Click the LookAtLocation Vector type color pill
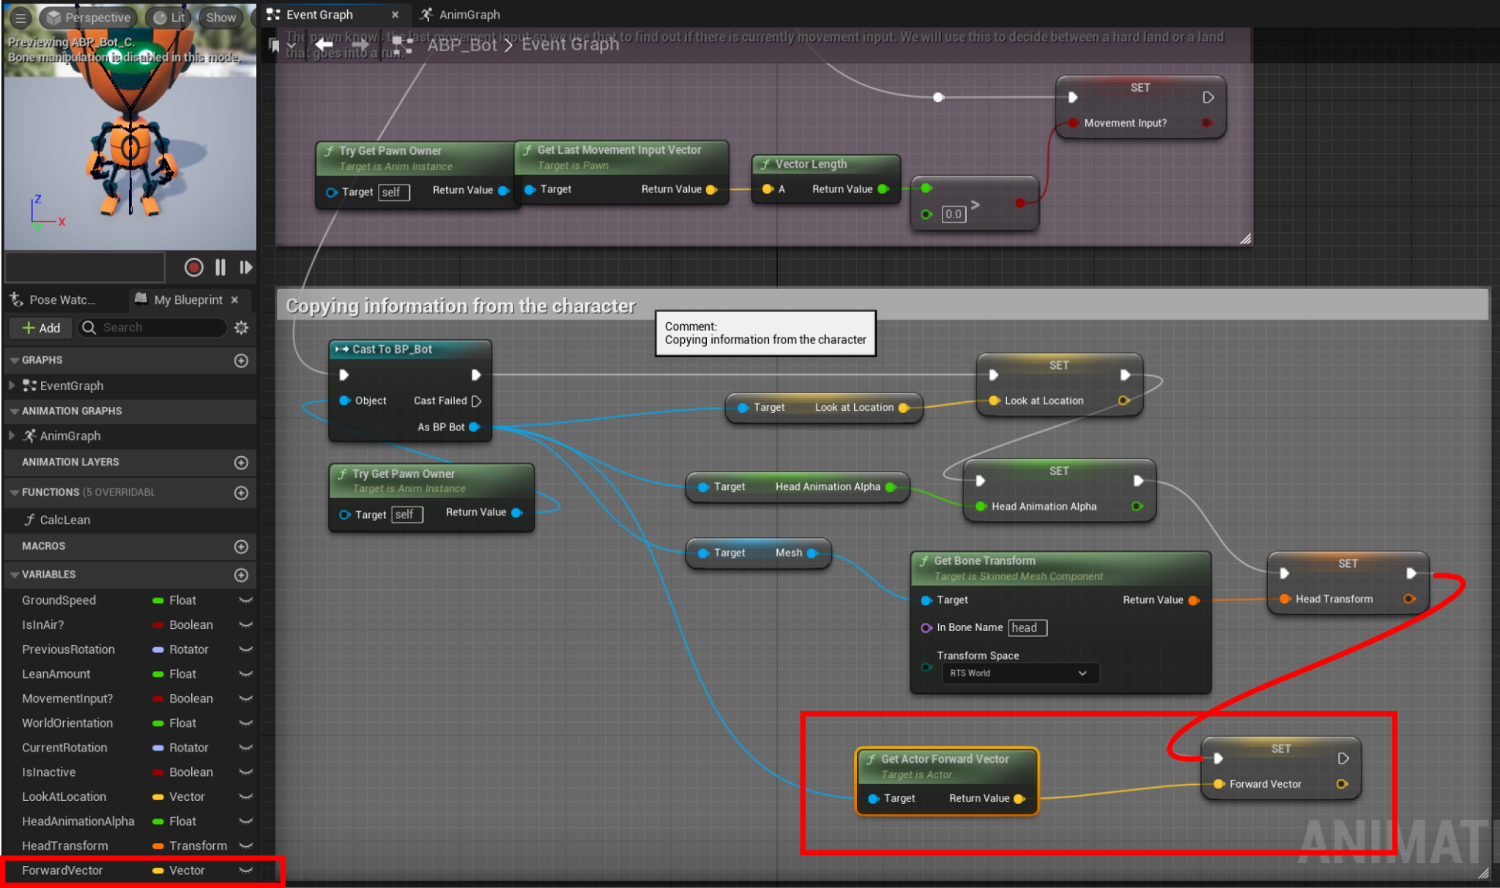Image resolution: width=1500 pixels, height=888 pixels. [x=157, y=796]
